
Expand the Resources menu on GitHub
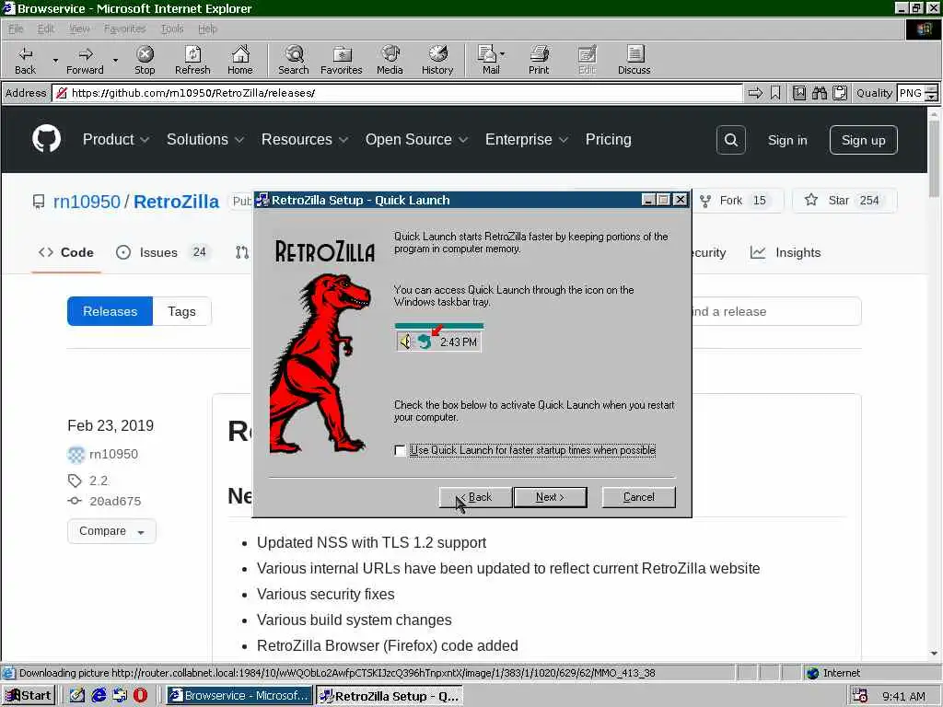click(x=304, y=140)
